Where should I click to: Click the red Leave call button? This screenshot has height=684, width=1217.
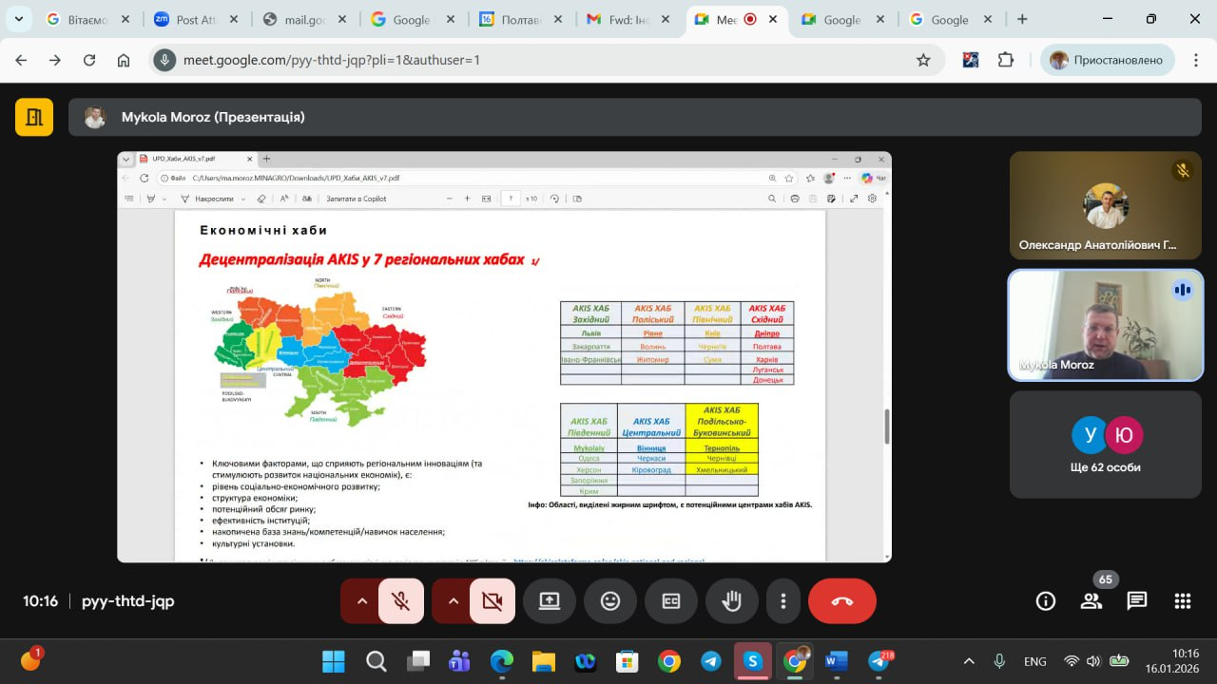pos(841,601)
